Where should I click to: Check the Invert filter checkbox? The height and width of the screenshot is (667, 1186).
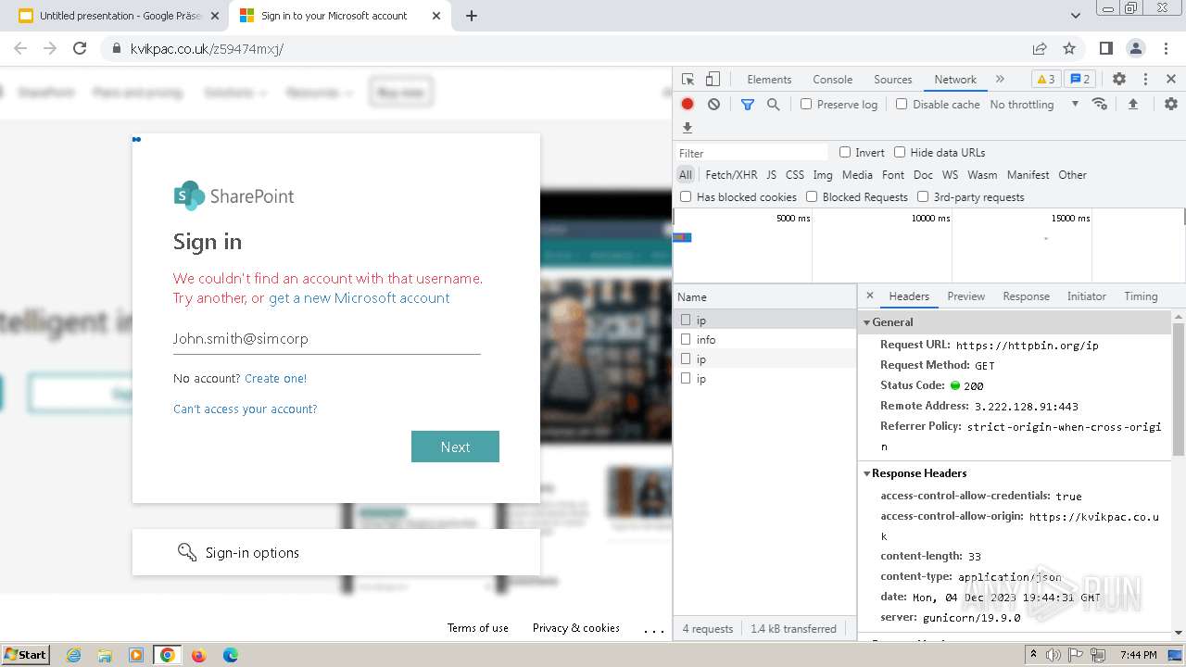[845, 153]
